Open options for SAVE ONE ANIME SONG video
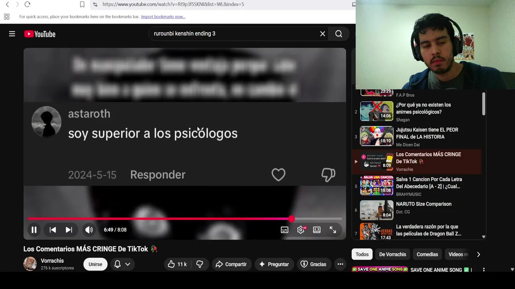 (x=484, y=270)
